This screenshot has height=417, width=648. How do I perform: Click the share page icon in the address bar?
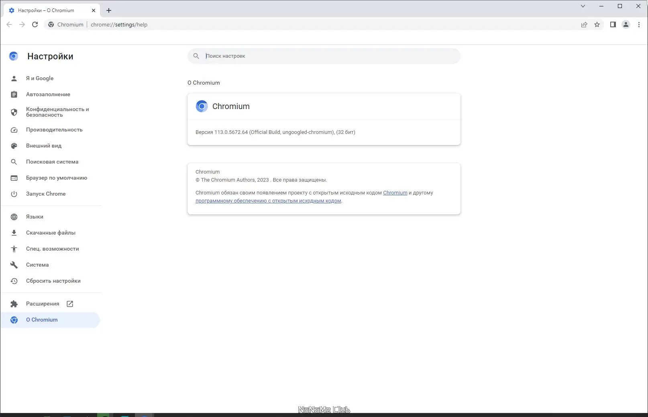(x=584, y=24)
